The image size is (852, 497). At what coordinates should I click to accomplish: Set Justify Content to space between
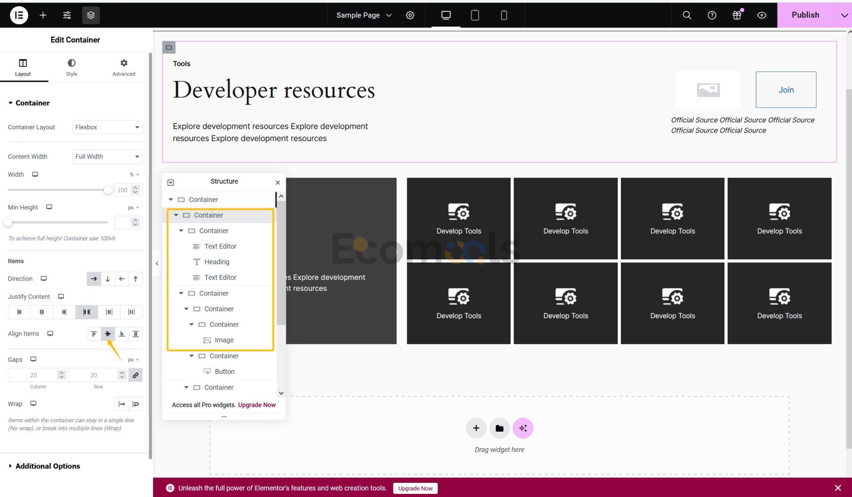click(87, 312)
